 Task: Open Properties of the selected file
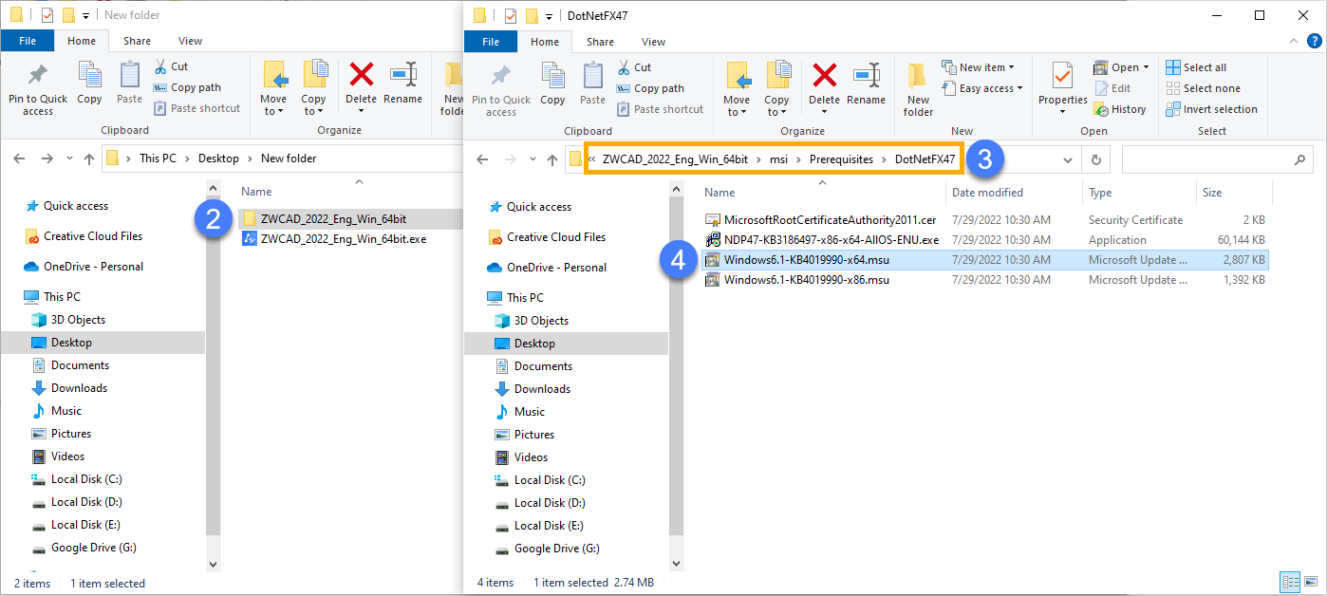tap(1062, 88)
